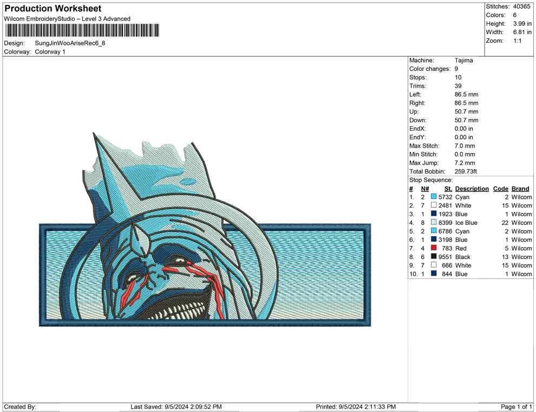Click the Colors count 6
The image size is (536, 412).
[515, 15]
